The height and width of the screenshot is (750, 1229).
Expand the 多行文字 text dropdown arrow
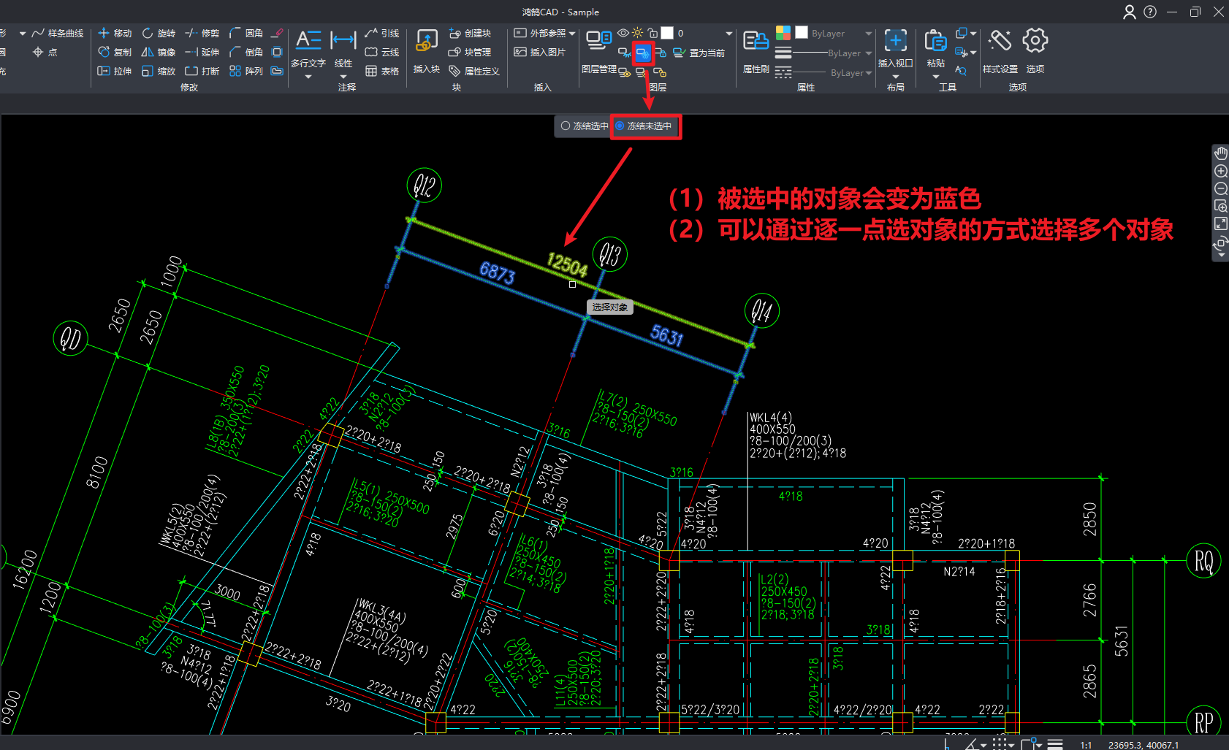pyautogui.click(x=308, y=77)
